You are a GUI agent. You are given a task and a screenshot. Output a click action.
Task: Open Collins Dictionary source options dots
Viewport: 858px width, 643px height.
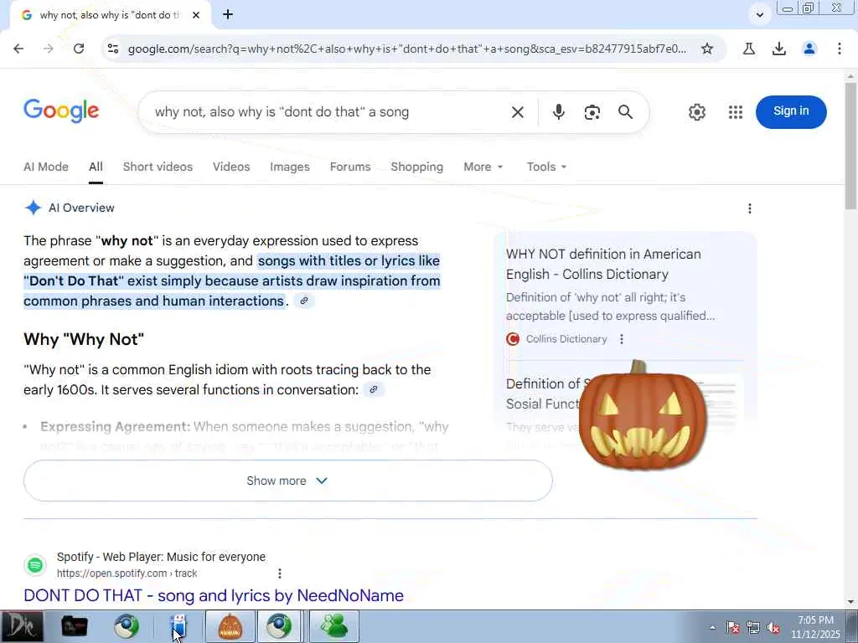pos(622,339)
